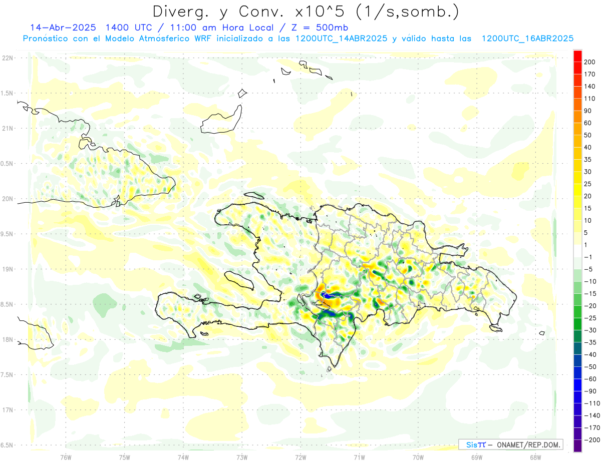Click the 'SisTT - ONAMET/REP.DOM.' credit box
Screen dimensions: 601x464
[x=510, y=444]
